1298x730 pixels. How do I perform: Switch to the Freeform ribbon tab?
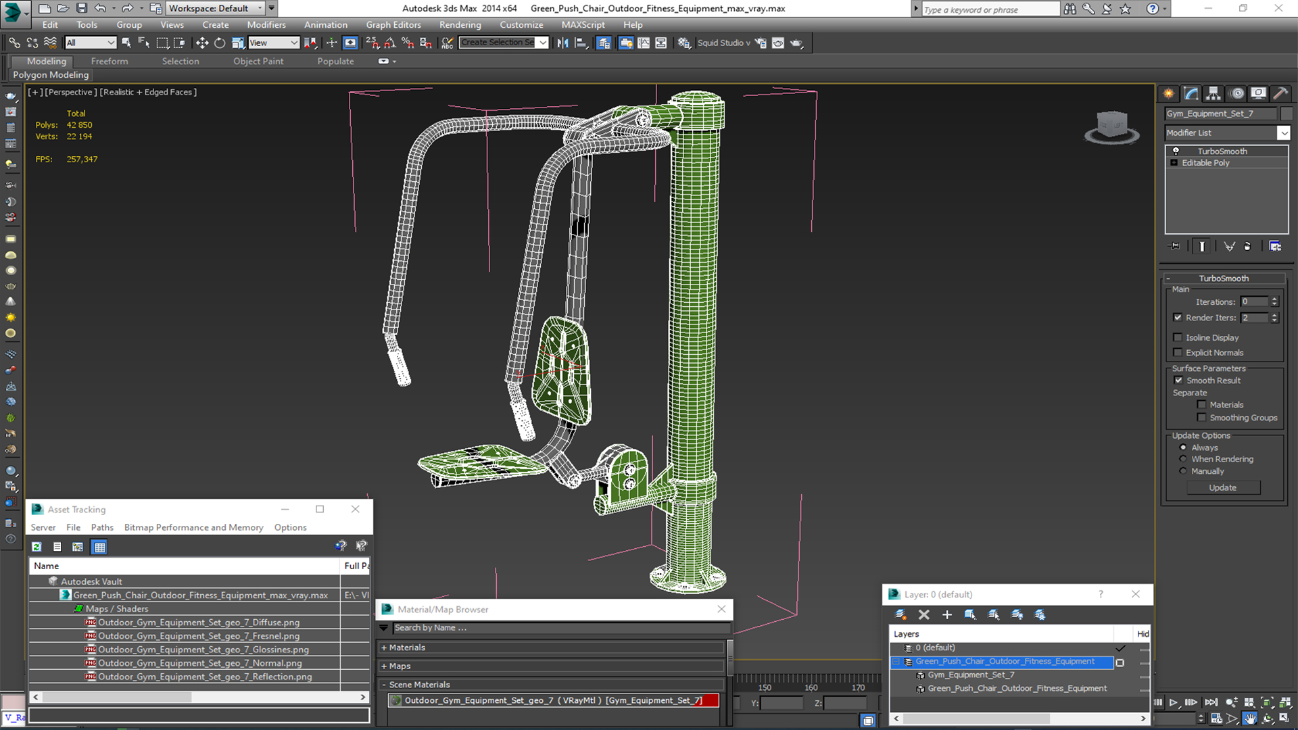pyautogui.click(x=110, y=61)
